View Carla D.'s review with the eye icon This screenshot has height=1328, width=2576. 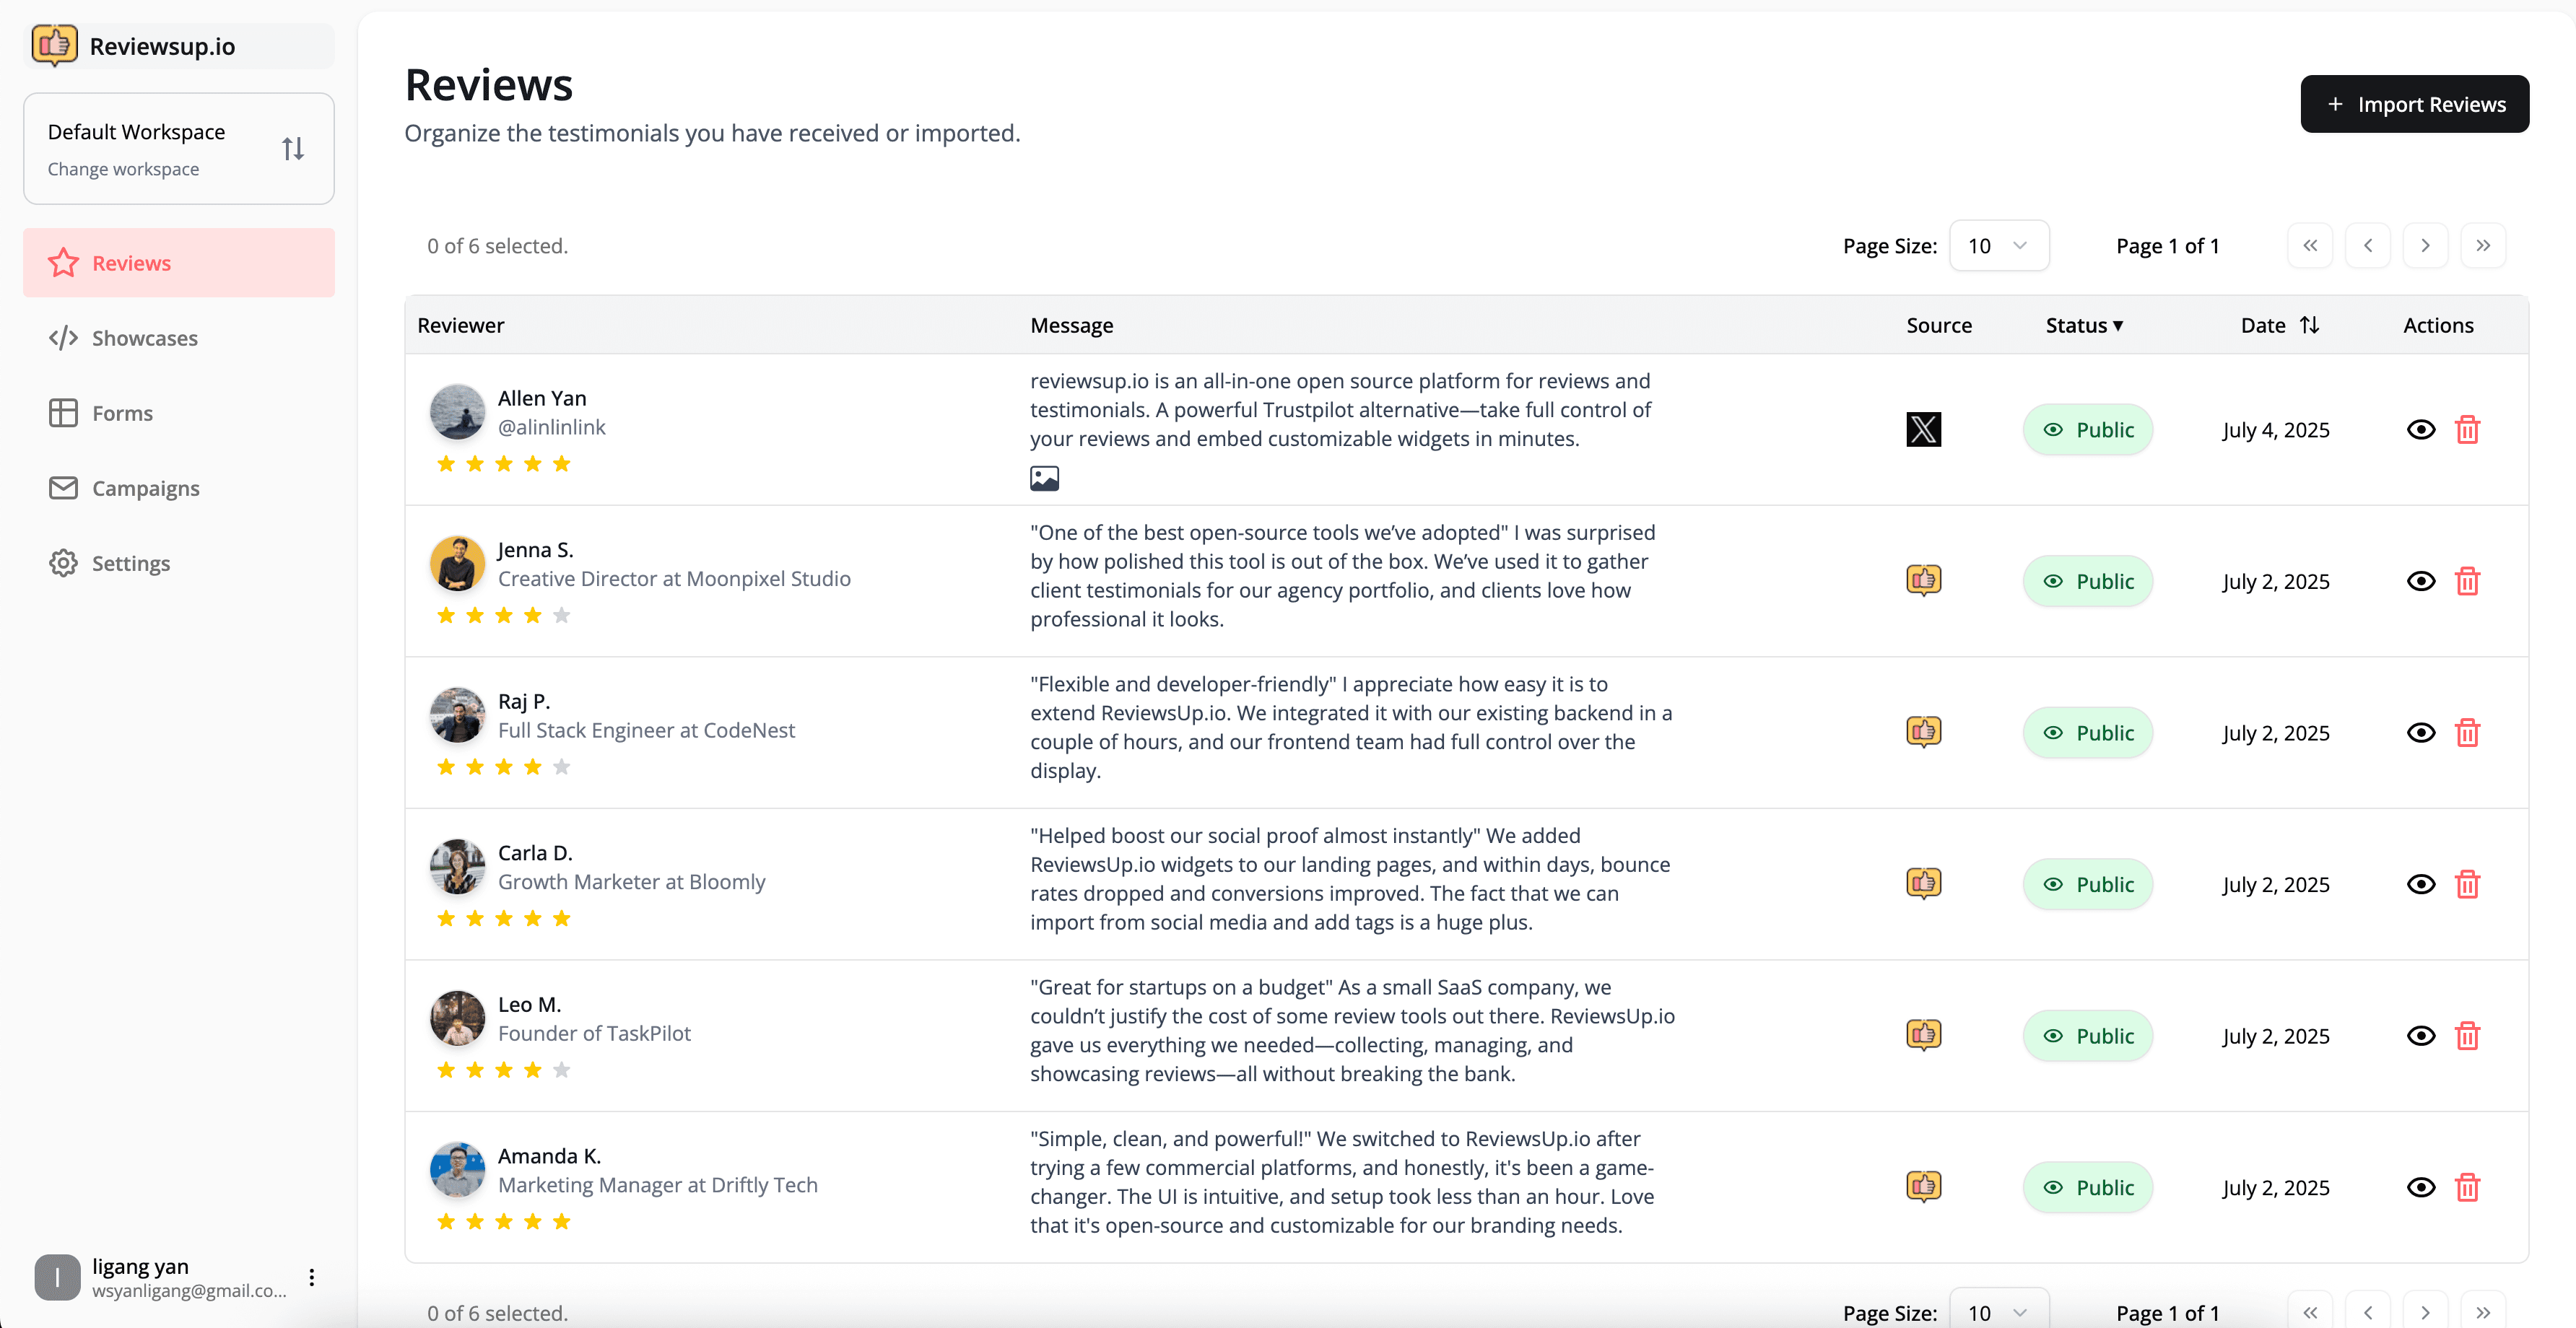coord(2420,884)
